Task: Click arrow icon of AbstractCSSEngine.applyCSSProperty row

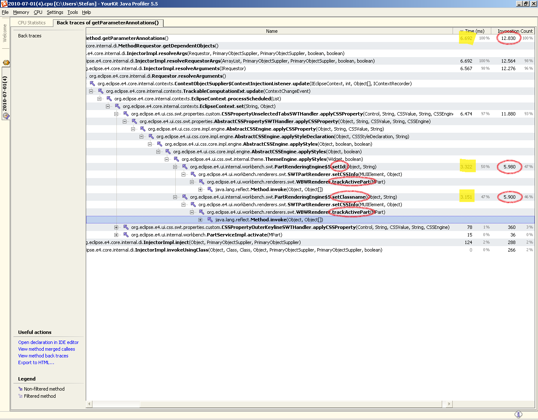Action: 143,129
